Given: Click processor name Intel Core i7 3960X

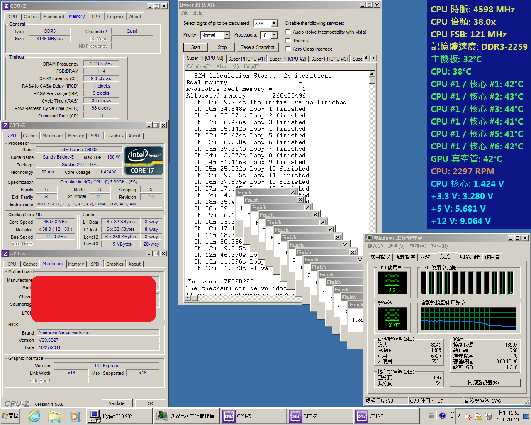Looking at the screenshot, I should (79, 149).
